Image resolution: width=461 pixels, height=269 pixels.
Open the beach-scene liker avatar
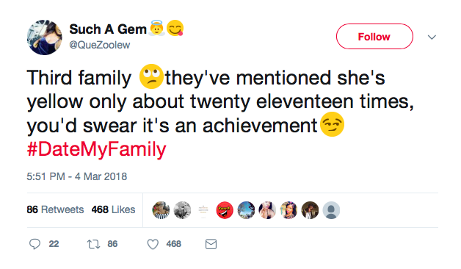point(246,210)
